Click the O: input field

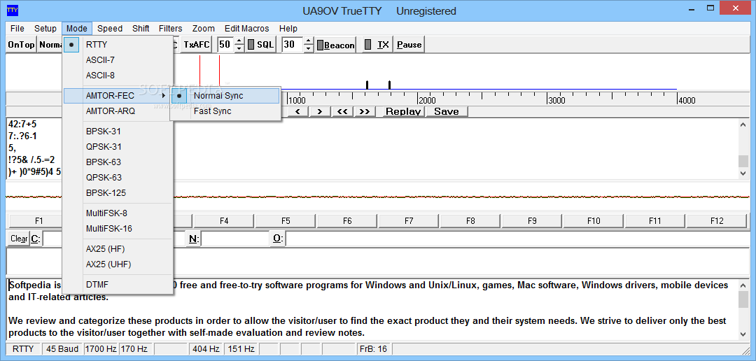[x=517, y=239]
